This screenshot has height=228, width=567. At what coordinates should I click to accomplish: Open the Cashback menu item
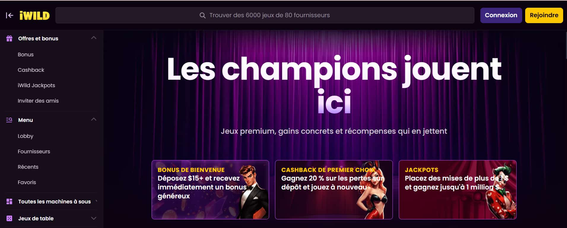tap(31, 70)
